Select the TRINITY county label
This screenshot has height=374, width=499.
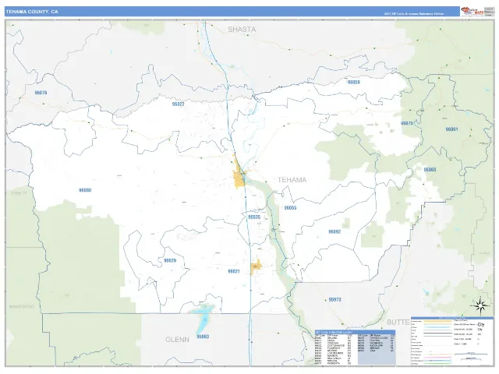19,193
